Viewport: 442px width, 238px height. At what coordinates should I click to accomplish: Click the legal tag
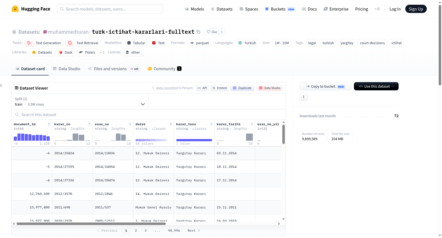tap(312, 43)
